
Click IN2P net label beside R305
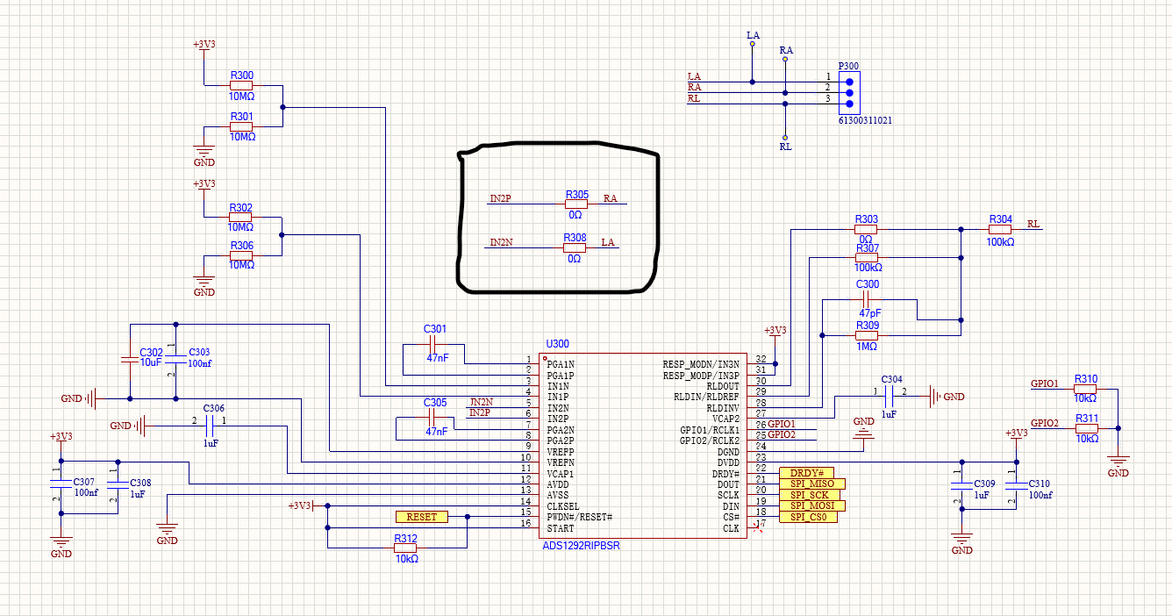click(500, 199)
